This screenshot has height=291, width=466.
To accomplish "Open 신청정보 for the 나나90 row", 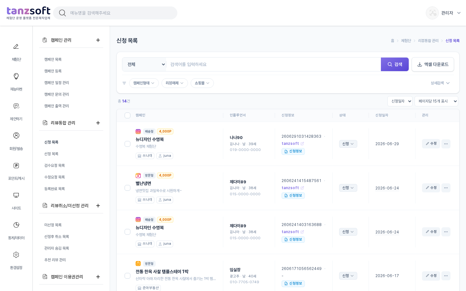I will click(x=293, y=151).
